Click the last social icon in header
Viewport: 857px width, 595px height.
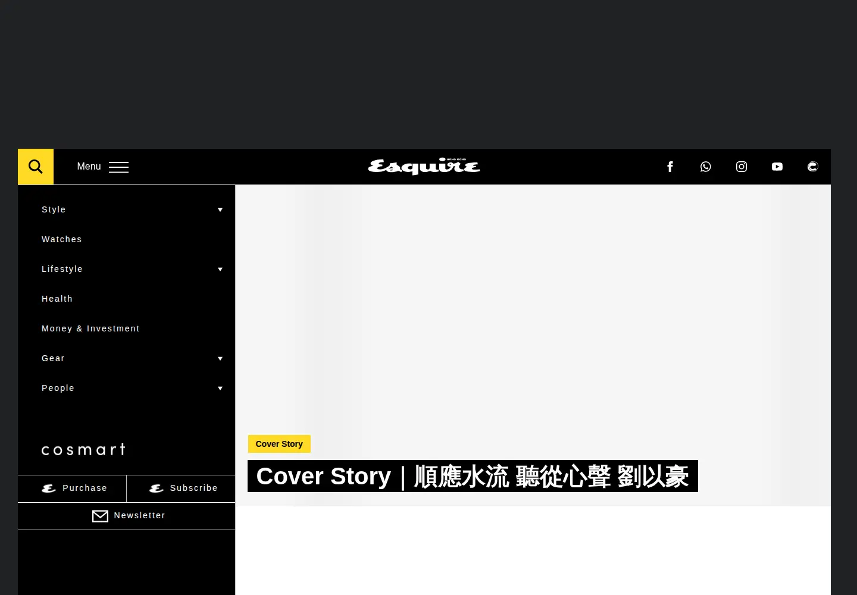813,167
